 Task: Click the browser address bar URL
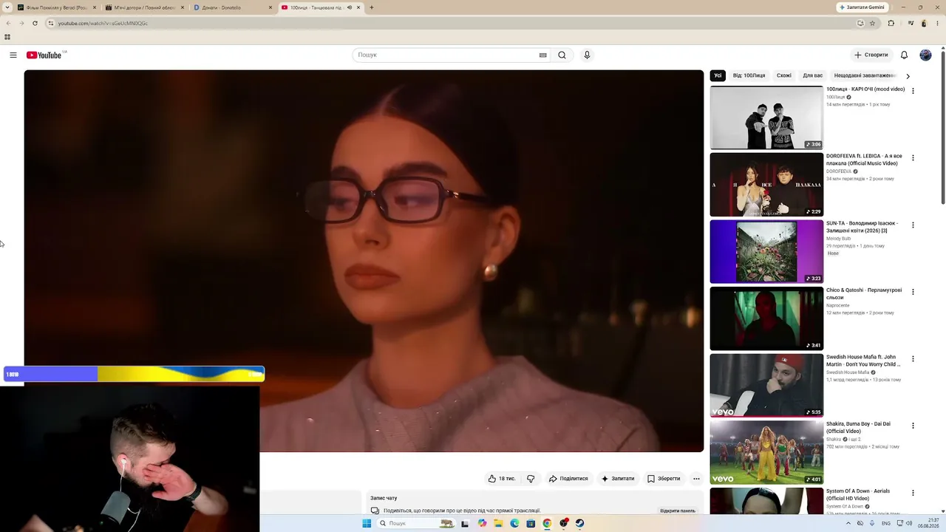(x=103, y=23)
